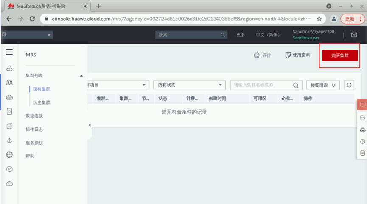
Task: Bookmark this page with the star
Action: click(x=319, y=19)
